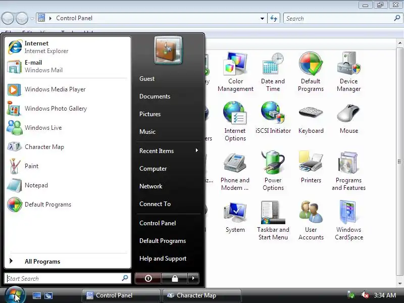Select Control Panel in Start menu
Image resolution: width=404 pixels, height=303 pixels.
pos(169,223)
